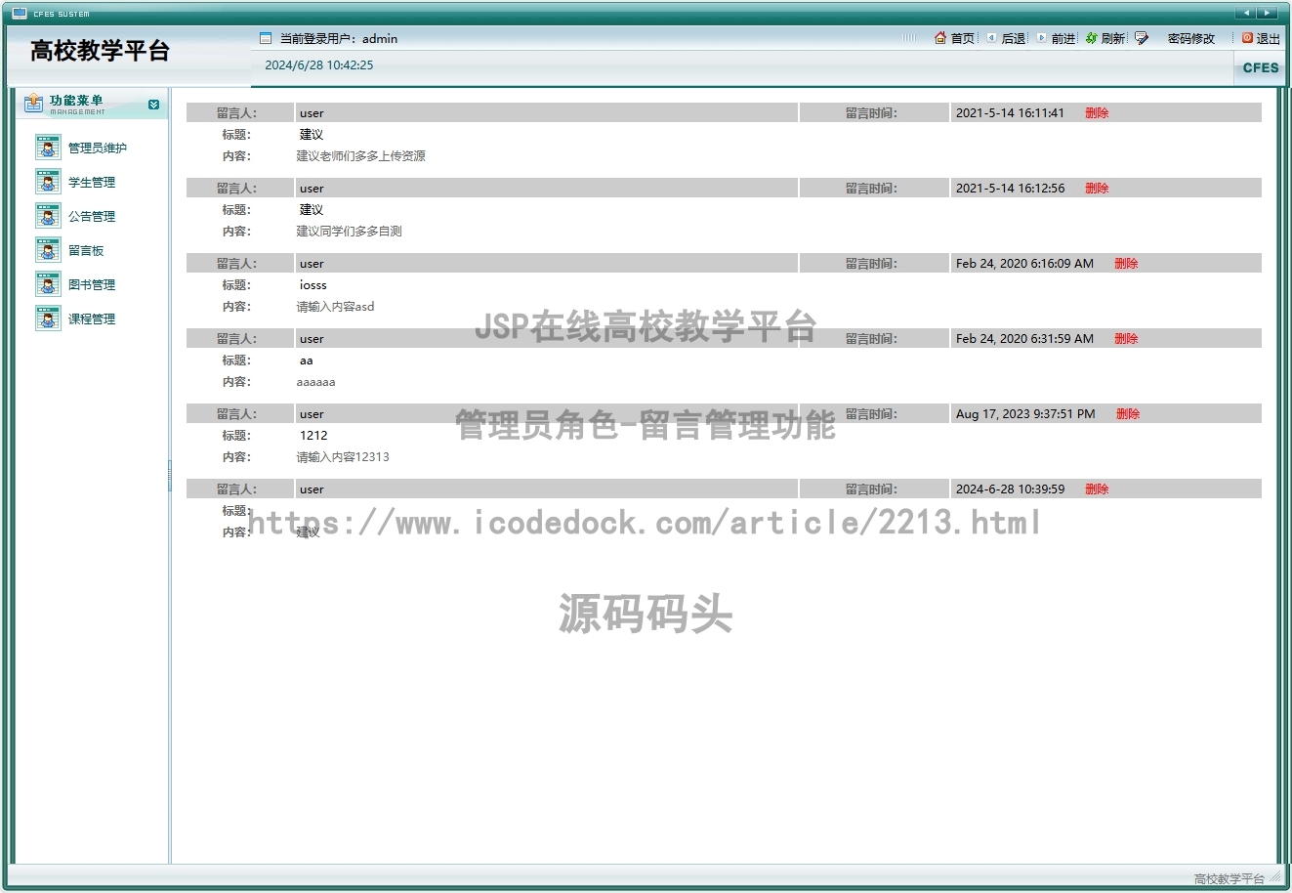
Task: Delete message dated 2021-5-14 16:11:41
Action: click(x=1097, y=113)
